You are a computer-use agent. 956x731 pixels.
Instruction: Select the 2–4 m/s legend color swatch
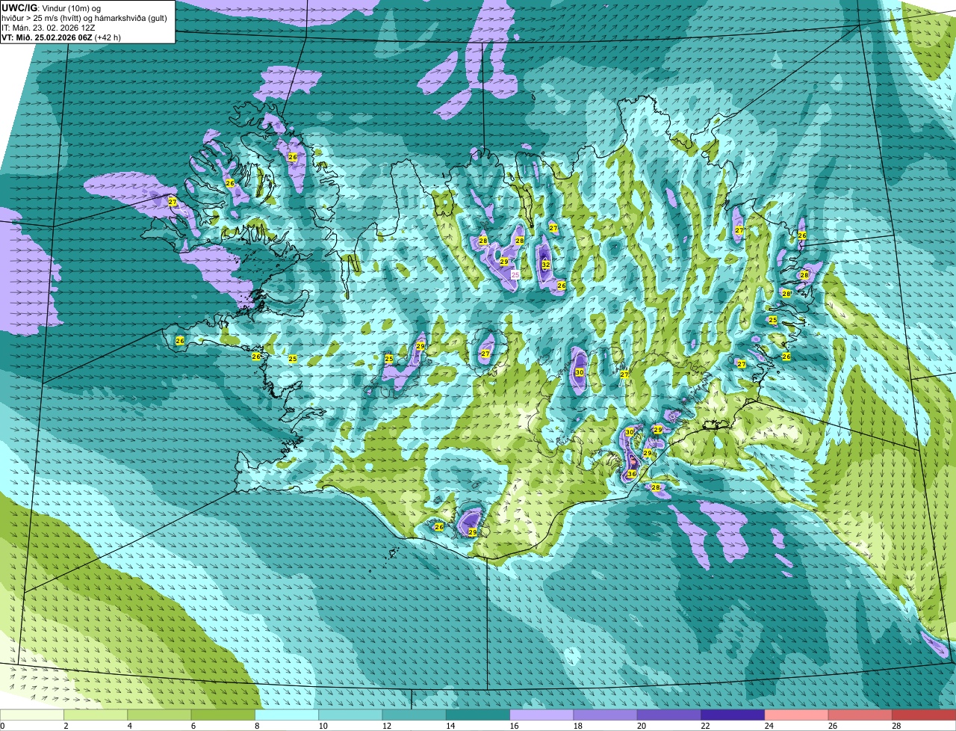point(96,715)
